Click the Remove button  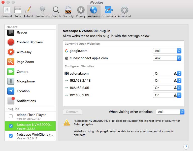click(x=72, y=112)
